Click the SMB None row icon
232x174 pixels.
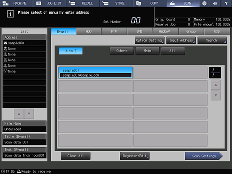point(5,60)
